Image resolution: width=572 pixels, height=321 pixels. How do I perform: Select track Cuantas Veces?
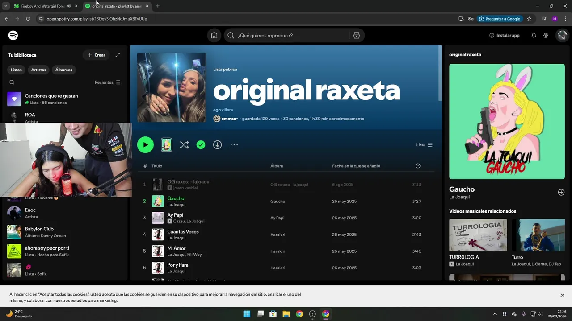click(183, 232)
